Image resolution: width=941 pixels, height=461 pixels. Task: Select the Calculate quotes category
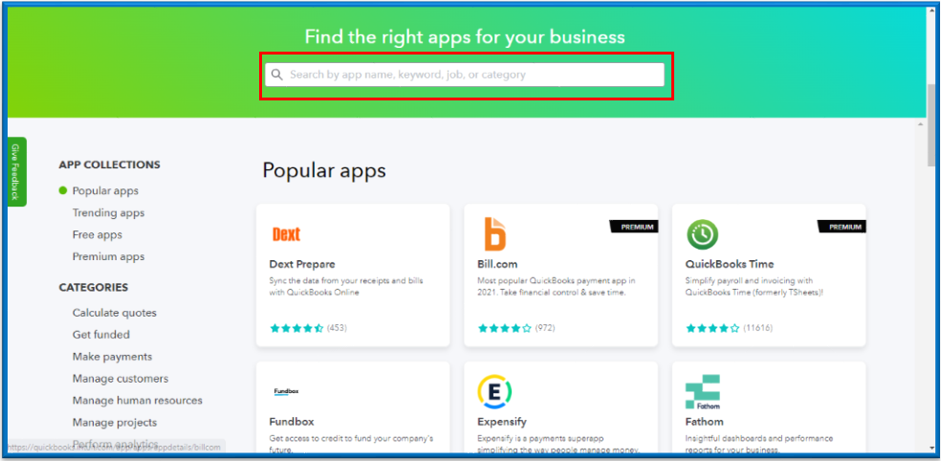(x=115, y=313)
